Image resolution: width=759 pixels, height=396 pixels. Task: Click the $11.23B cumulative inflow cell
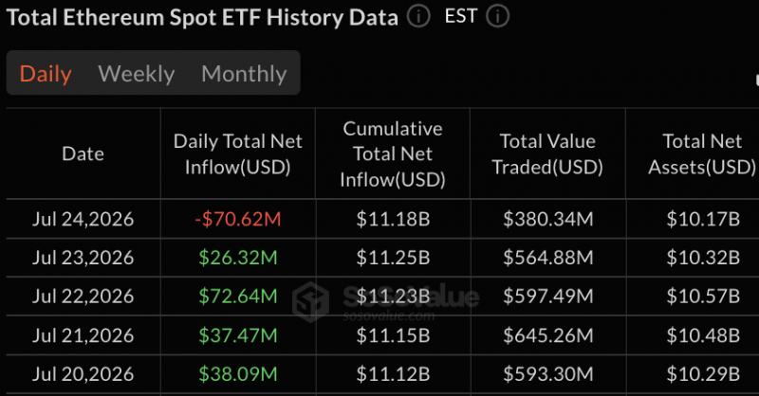(393, 297)
